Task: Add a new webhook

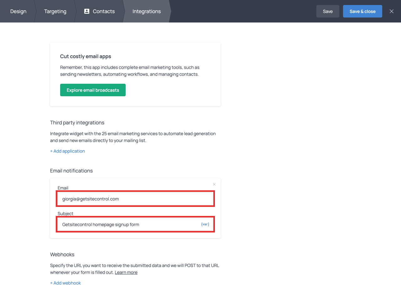Action: coord(65,283)
